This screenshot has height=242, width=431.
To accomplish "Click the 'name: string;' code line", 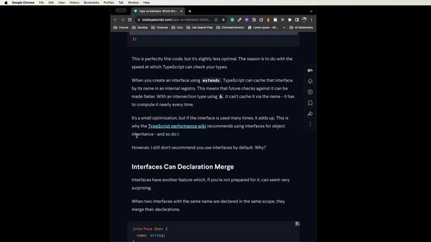I will tap(151, 235).
